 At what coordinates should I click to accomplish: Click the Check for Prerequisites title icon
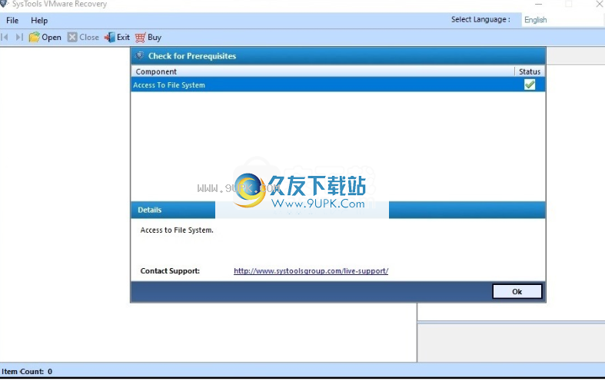pyautogui.click(x=139, y=56)
